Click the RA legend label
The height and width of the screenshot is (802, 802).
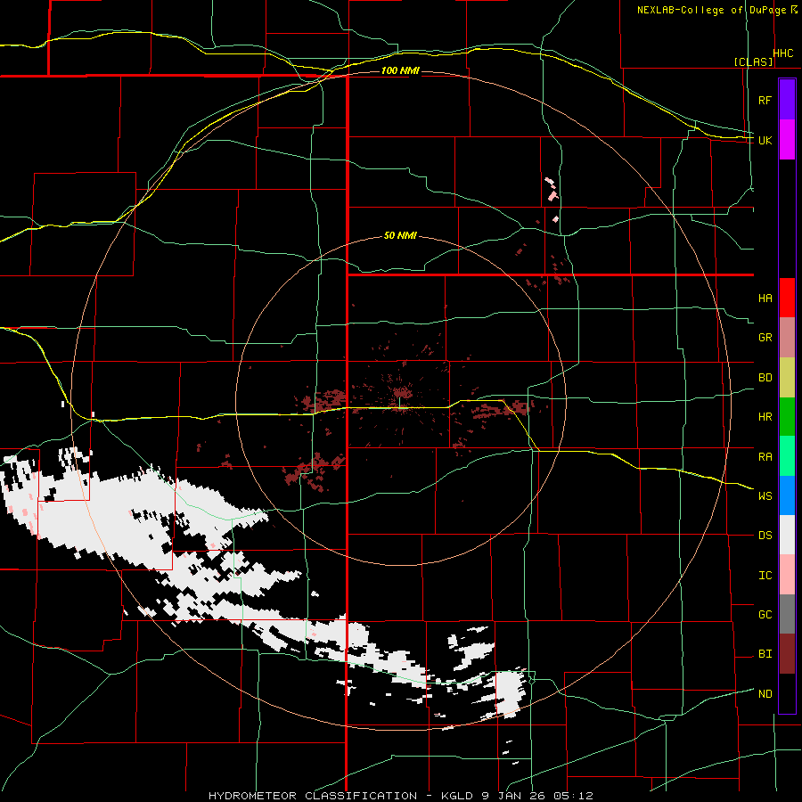[x=765, y=457]
